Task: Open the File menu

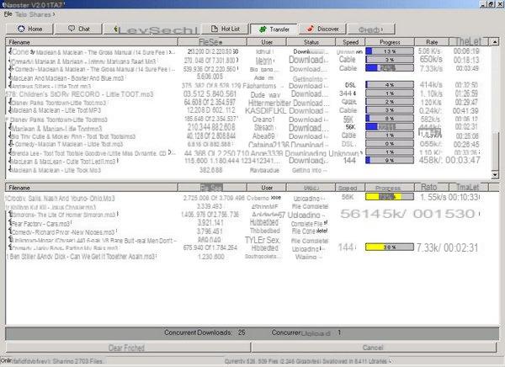Action: [x=8, y=14]
